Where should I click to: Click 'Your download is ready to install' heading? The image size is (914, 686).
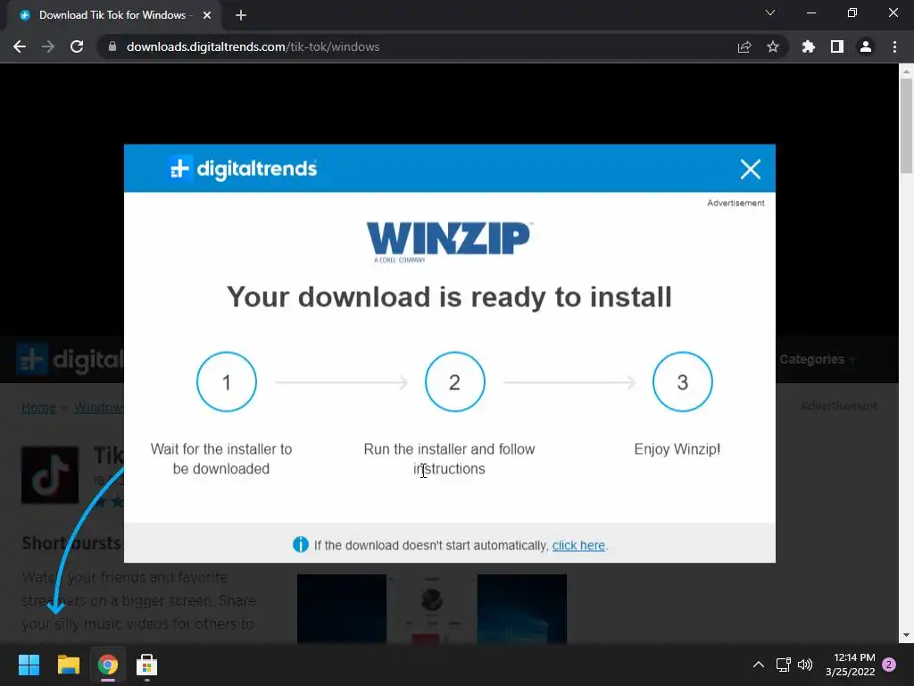click(x=449, y=297)
